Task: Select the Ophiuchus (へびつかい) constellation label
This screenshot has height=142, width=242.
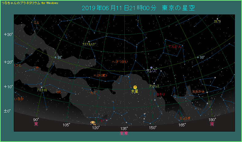Action: click(x=120, y=62)
